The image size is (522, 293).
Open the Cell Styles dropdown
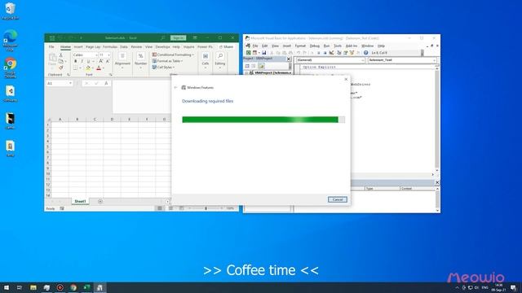163,67
